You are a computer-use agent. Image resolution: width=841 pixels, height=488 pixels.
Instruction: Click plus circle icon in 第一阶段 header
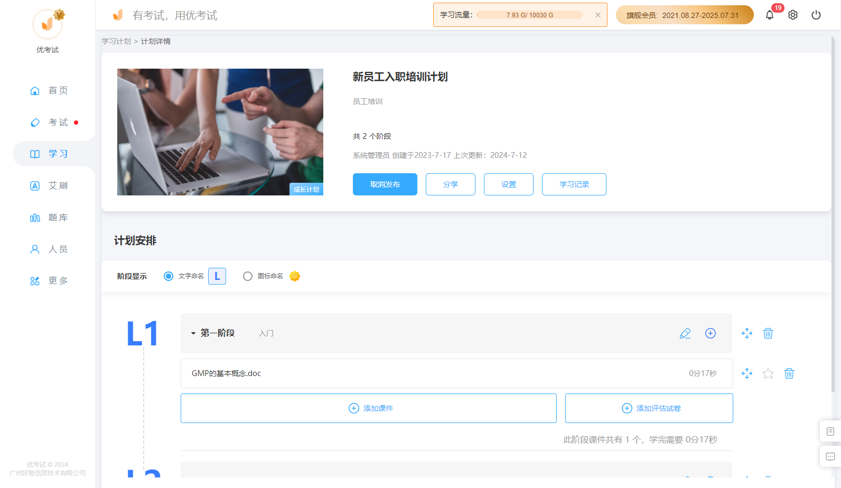[711, 333]
